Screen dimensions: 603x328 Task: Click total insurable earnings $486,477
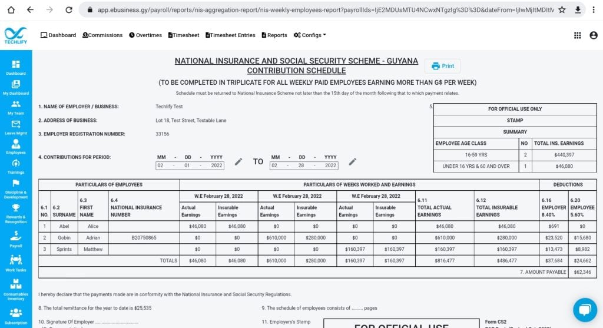click(x=506, y=261)
